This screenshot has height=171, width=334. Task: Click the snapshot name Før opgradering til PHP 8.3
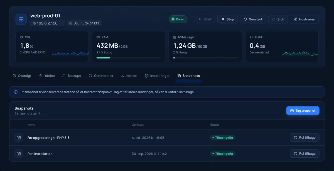coord(48,138)
